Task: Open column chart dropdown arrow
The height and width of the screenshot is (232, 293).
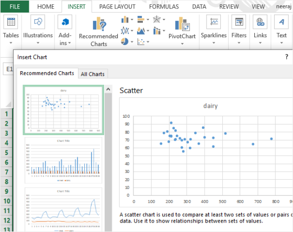Action: [x=132, y=19]
